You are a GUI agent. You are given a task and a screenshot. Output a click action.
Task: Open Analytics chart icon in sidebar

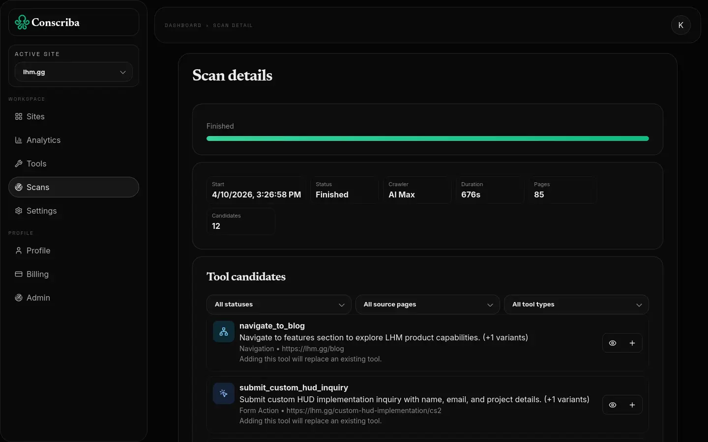click(19, 140)
